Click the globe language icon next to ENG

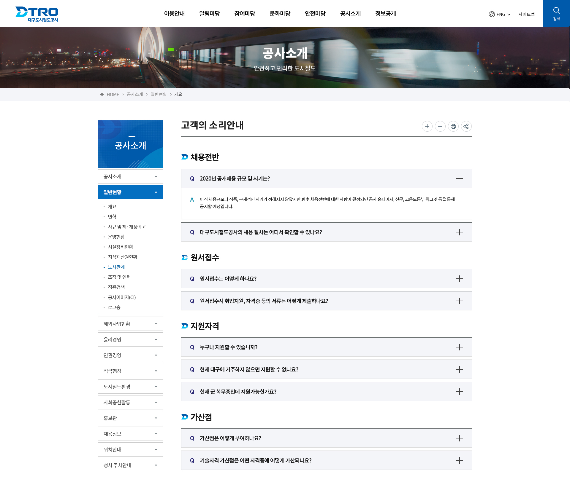[x=492, y=14]
